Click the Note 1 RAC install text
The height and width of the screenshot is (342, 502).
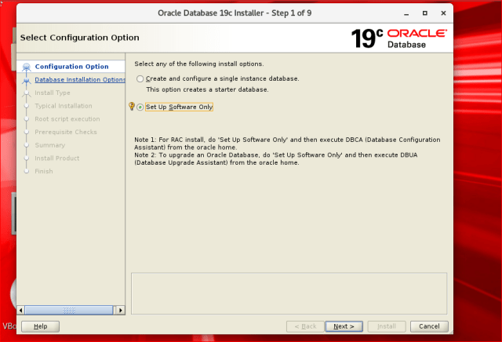pyautogui.click(x=287, y=144)
